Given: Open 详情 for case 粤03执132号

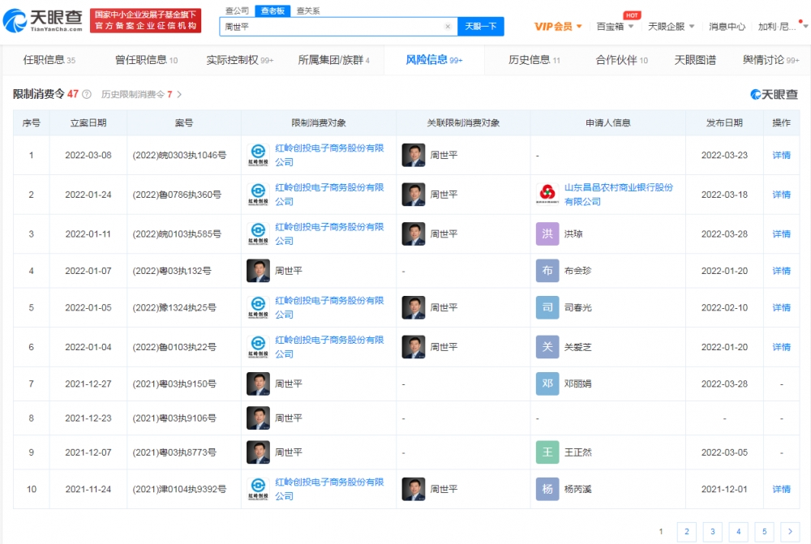Looking at the screenshot, I should pyautogui.click(x=781, y=271).
